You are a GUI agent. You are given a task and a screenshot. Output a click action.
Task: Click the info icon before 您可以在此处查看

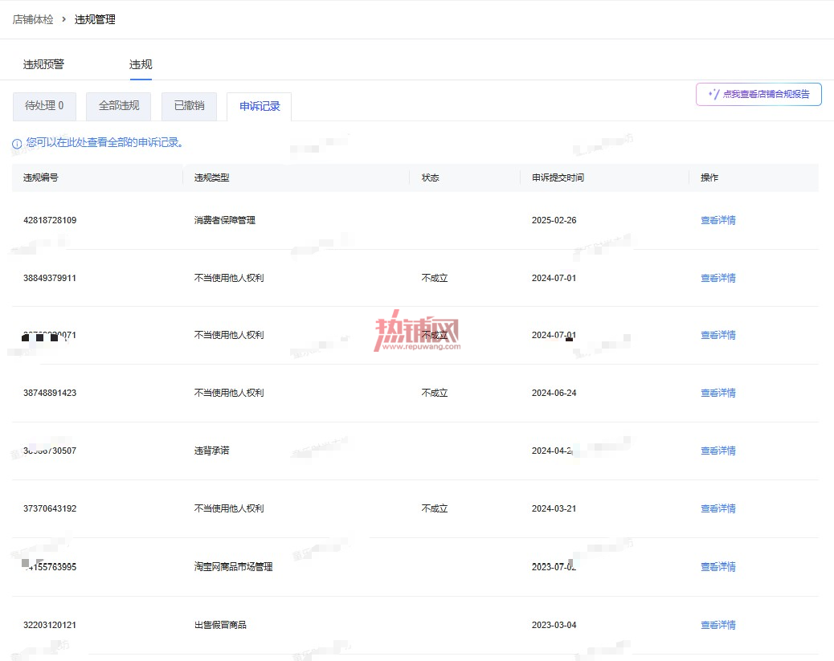17,144
